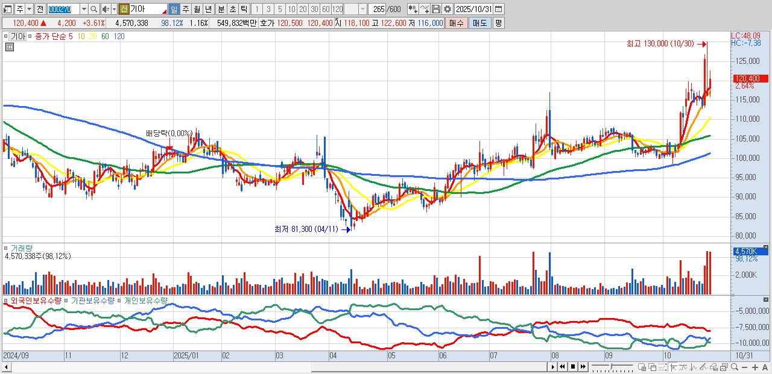Expand the dropdown arrow beside speaker icon
Viewport: 772px width, 374px height.
tap(114, 9)
